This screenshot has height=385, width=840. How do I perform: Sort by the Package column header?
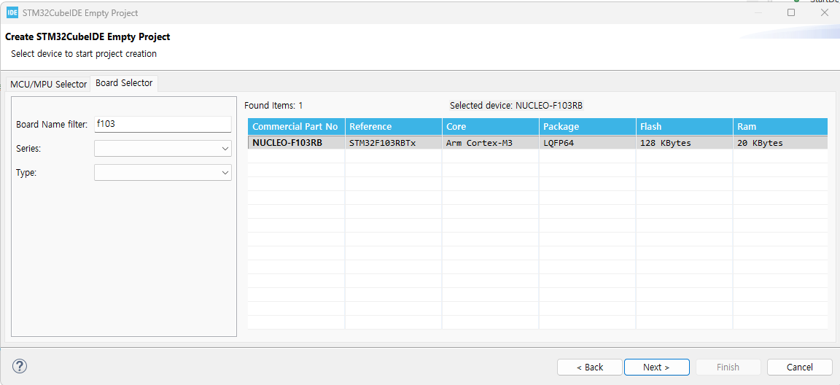(x=587, y=127)
